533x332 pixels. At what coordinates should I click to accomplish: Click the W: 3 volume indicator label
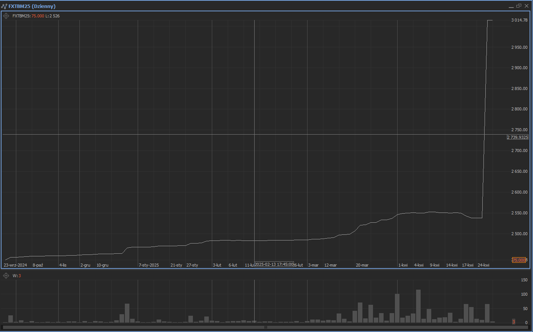click(x=17, y=276)
